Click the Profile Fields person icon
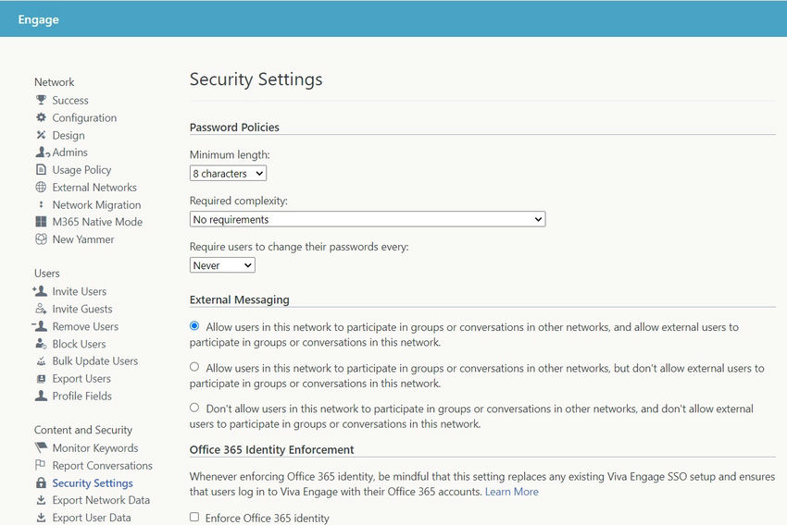The width and height of the screenshot is (787, 525). 41,396
